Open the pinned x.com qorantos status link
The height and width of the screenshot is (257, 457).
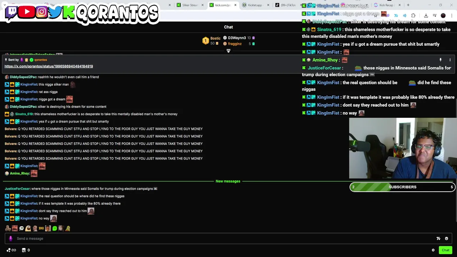point(49,66)
